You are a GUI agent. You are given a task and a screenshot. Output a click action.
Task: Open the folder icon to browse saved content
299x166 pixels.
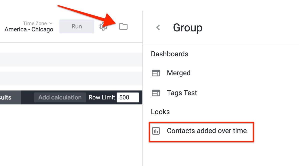pos(123,26)
